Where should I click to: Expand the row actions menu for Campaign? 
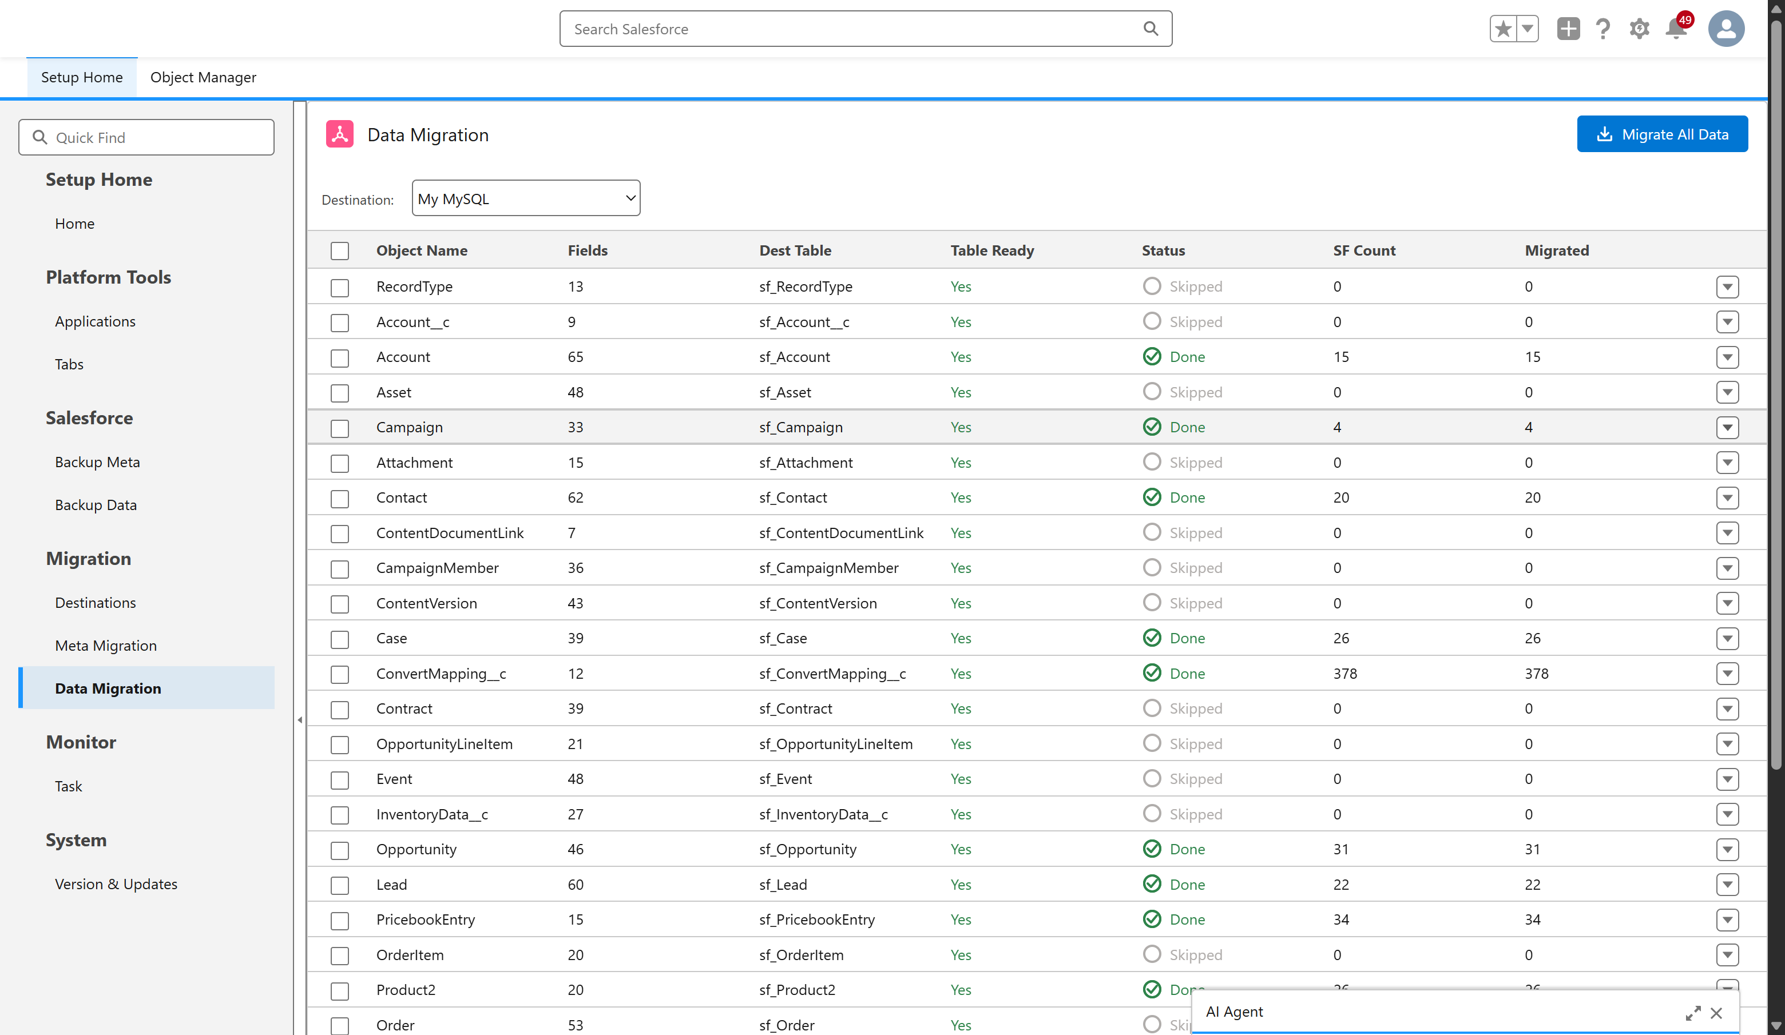1728,428
